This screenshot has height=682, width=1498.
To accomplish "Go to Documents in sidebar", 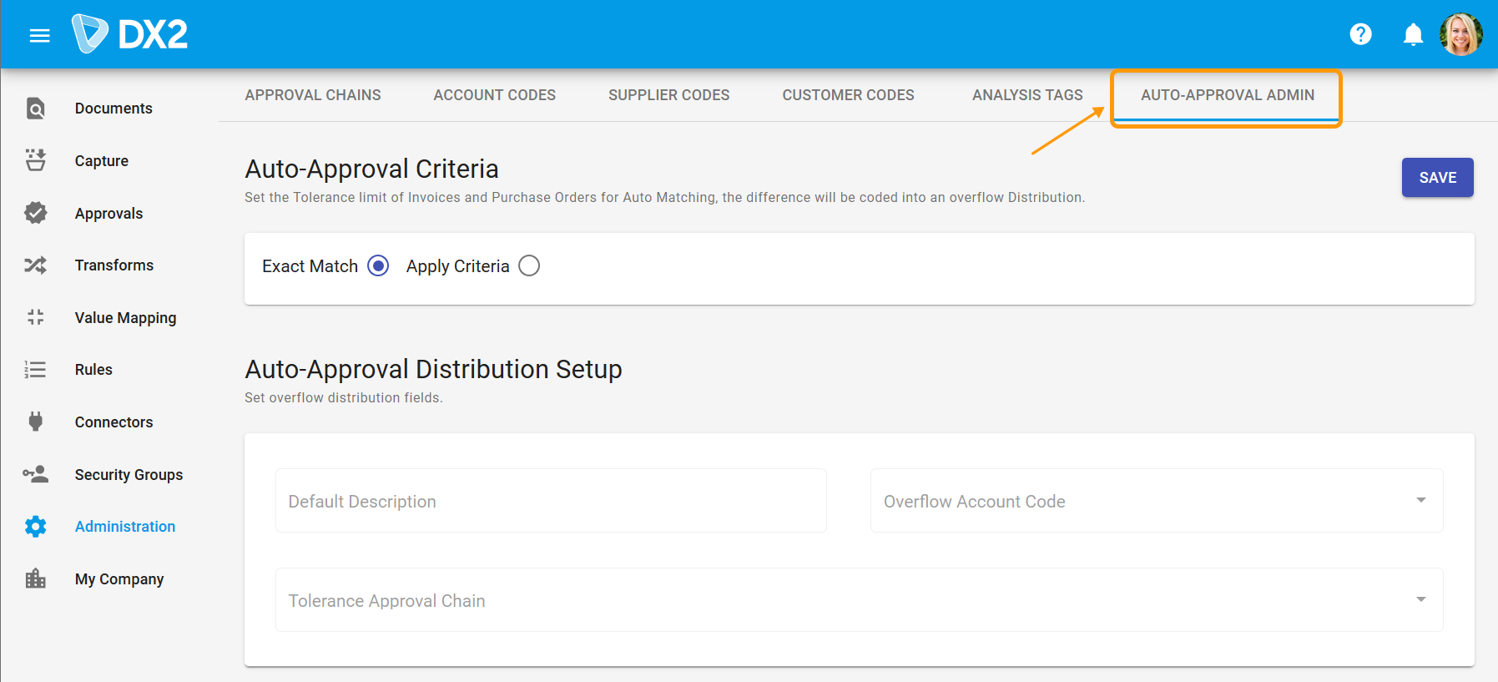I will (x=113, y=109).
